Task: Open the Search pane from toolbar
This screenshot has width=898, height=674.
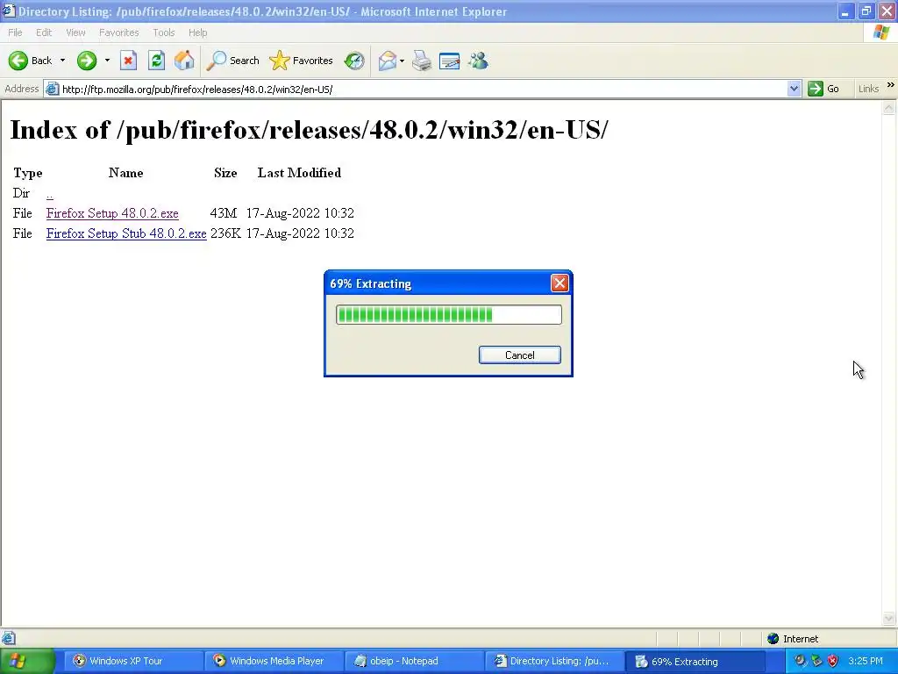Action: pos(232,61)
